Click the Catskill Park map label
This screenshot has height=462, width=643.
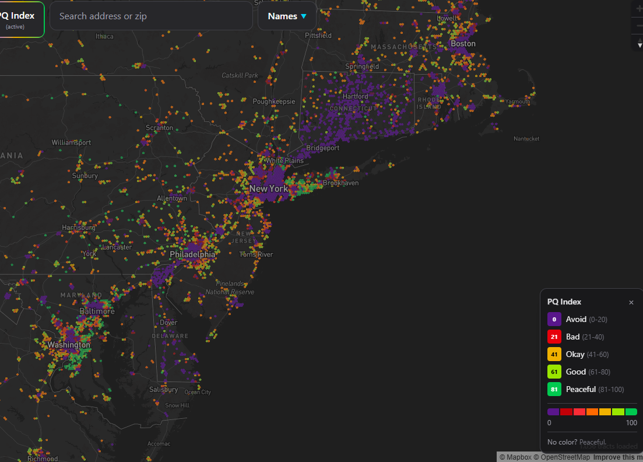tap(240, 75)
